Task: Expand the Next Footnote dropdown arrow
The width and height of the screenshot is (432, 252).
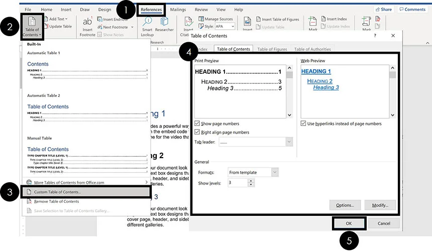Action: point(132,27)
